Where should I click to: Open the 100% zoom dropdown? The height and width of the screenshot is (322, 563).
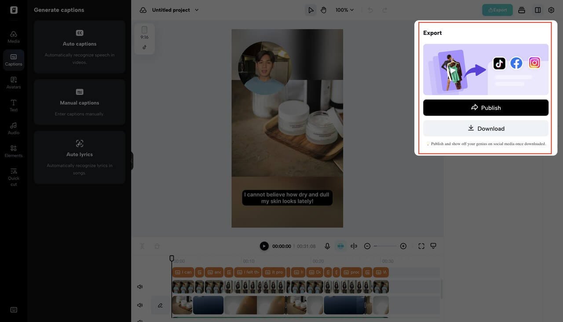344,10
